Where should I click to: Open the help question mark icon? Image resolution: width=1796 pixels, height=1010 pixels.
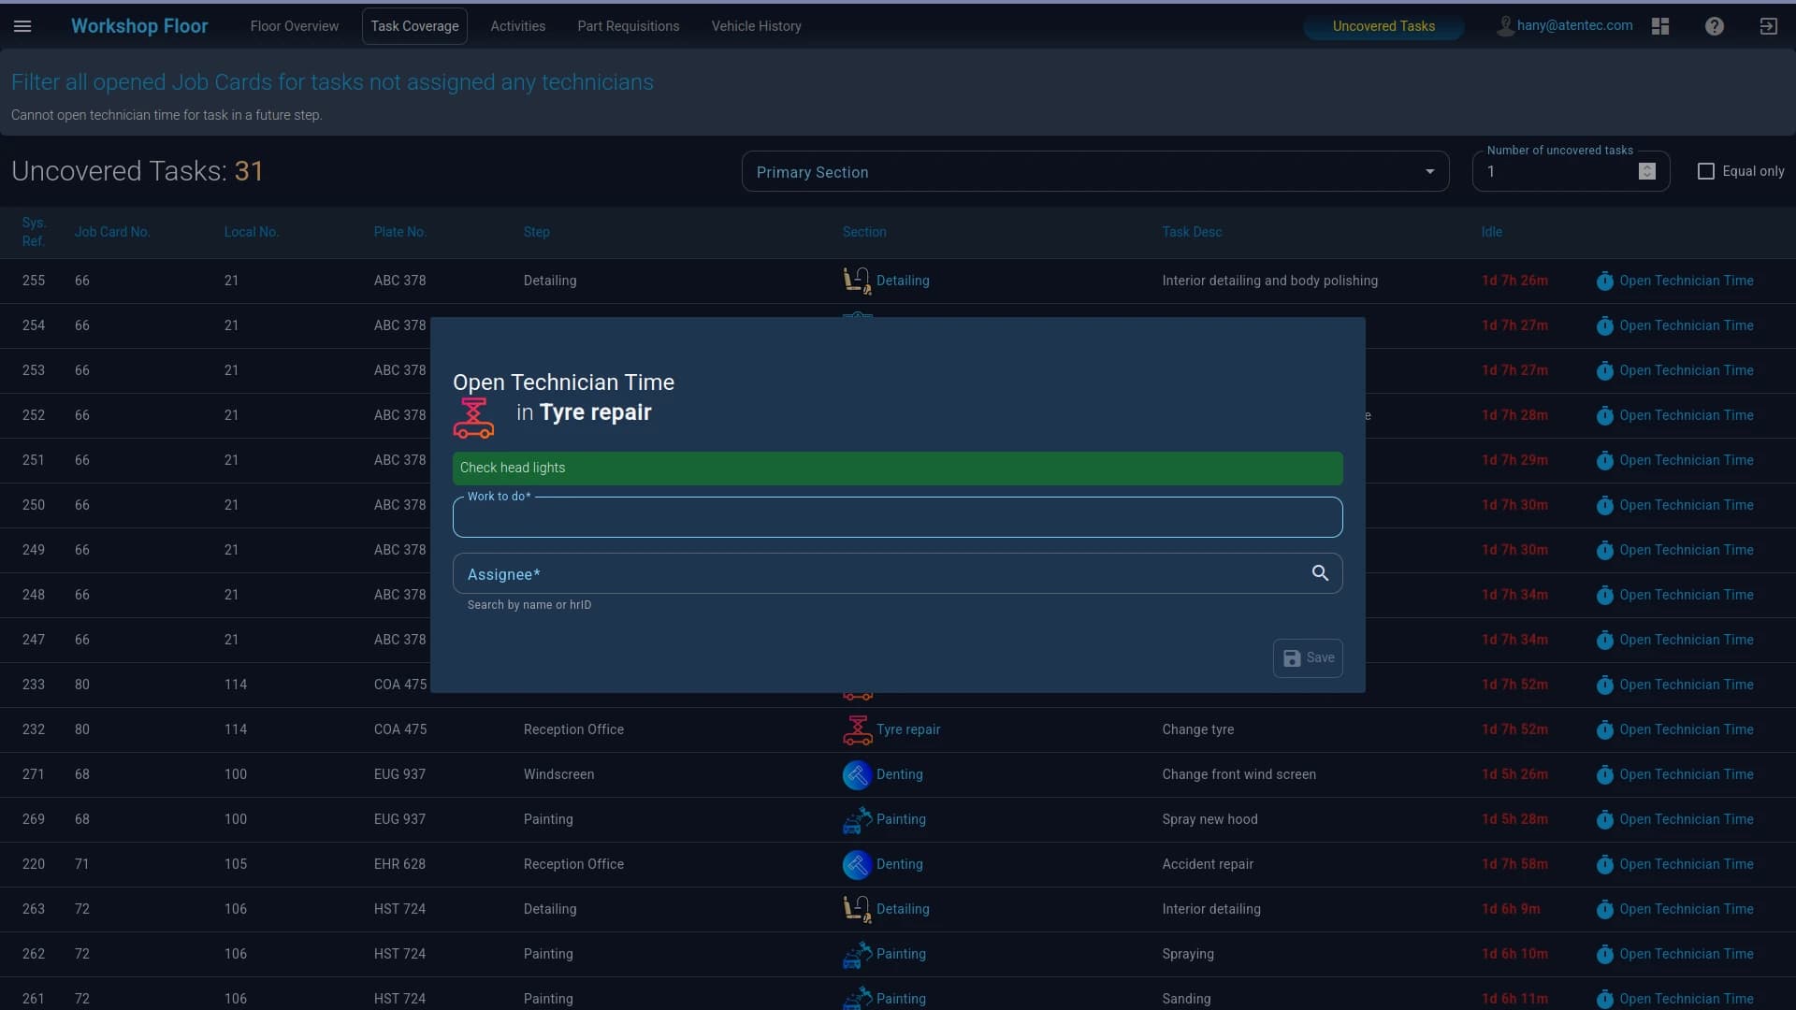pos(1715,26)
